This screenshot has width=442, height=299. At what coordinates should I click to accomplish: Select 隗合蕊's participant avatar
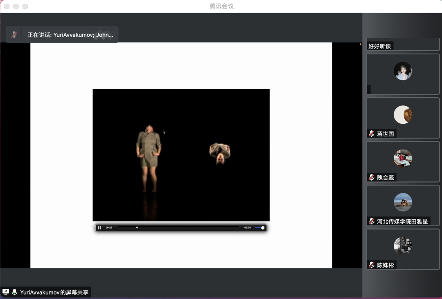pyautogui.click(x=403, y=158)
